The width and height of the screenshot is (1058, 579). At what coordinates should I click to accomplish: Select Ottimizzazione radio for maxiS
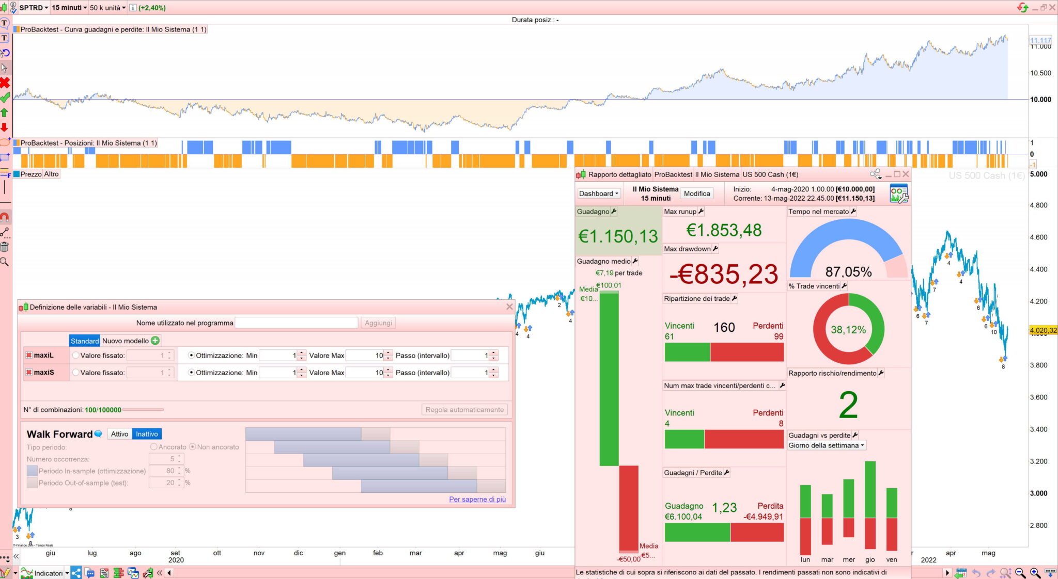191,373
